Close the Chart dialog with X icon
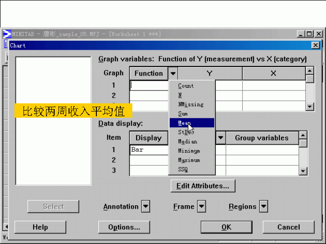 click(315, 45)
